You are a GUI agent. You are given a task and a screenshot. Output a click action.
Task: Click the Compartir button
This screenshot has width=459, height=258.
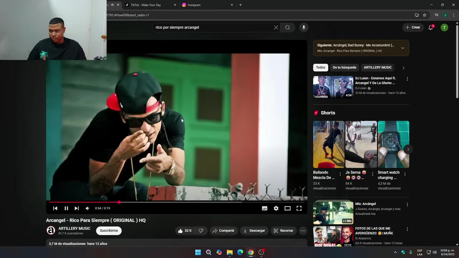click(x=223, y=231)
